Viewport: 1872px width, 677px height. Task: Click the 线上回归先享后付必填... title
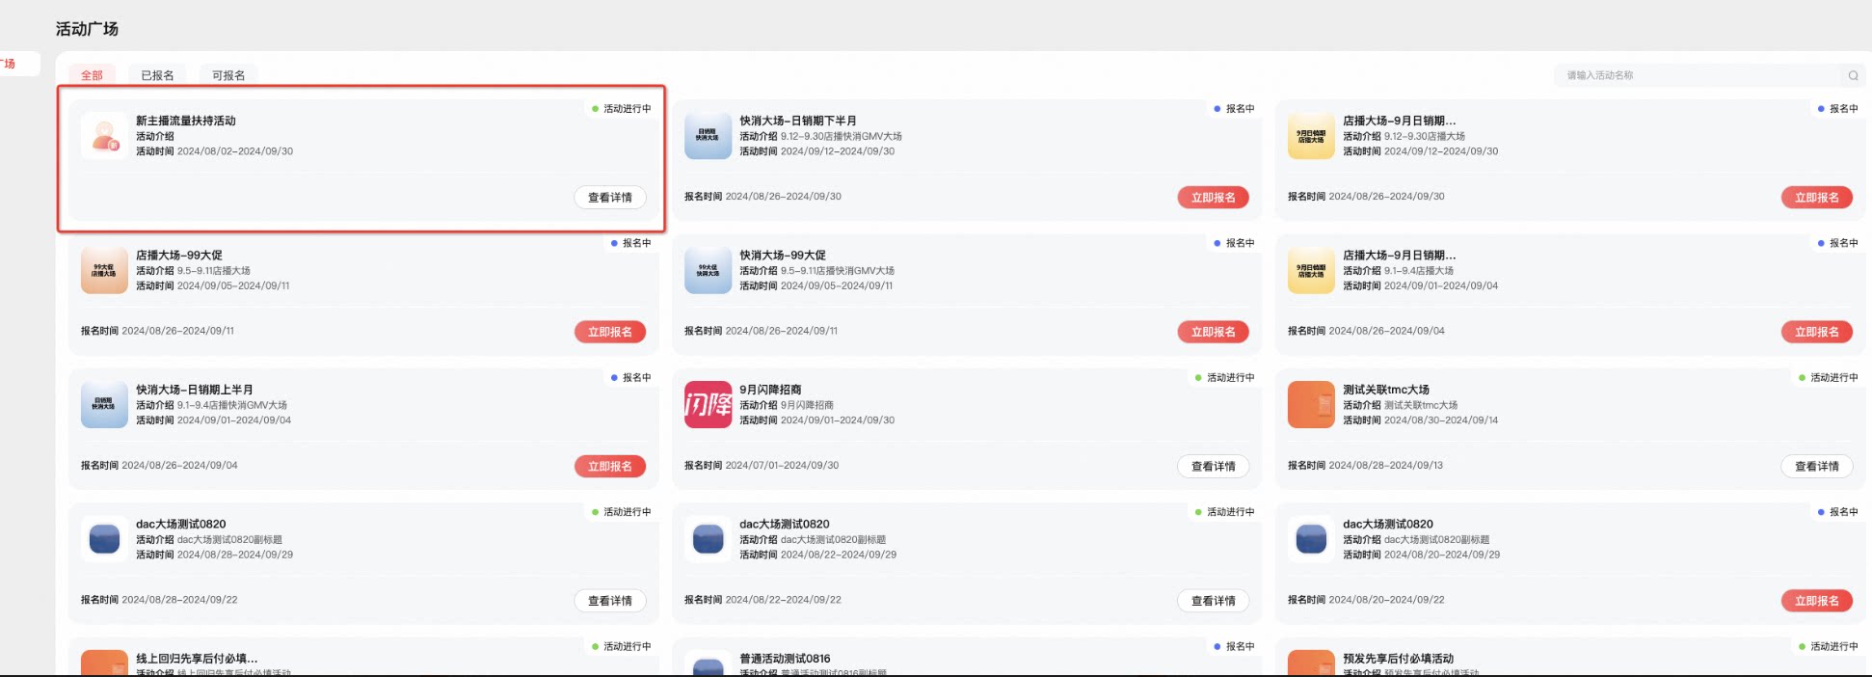(197, 659)
